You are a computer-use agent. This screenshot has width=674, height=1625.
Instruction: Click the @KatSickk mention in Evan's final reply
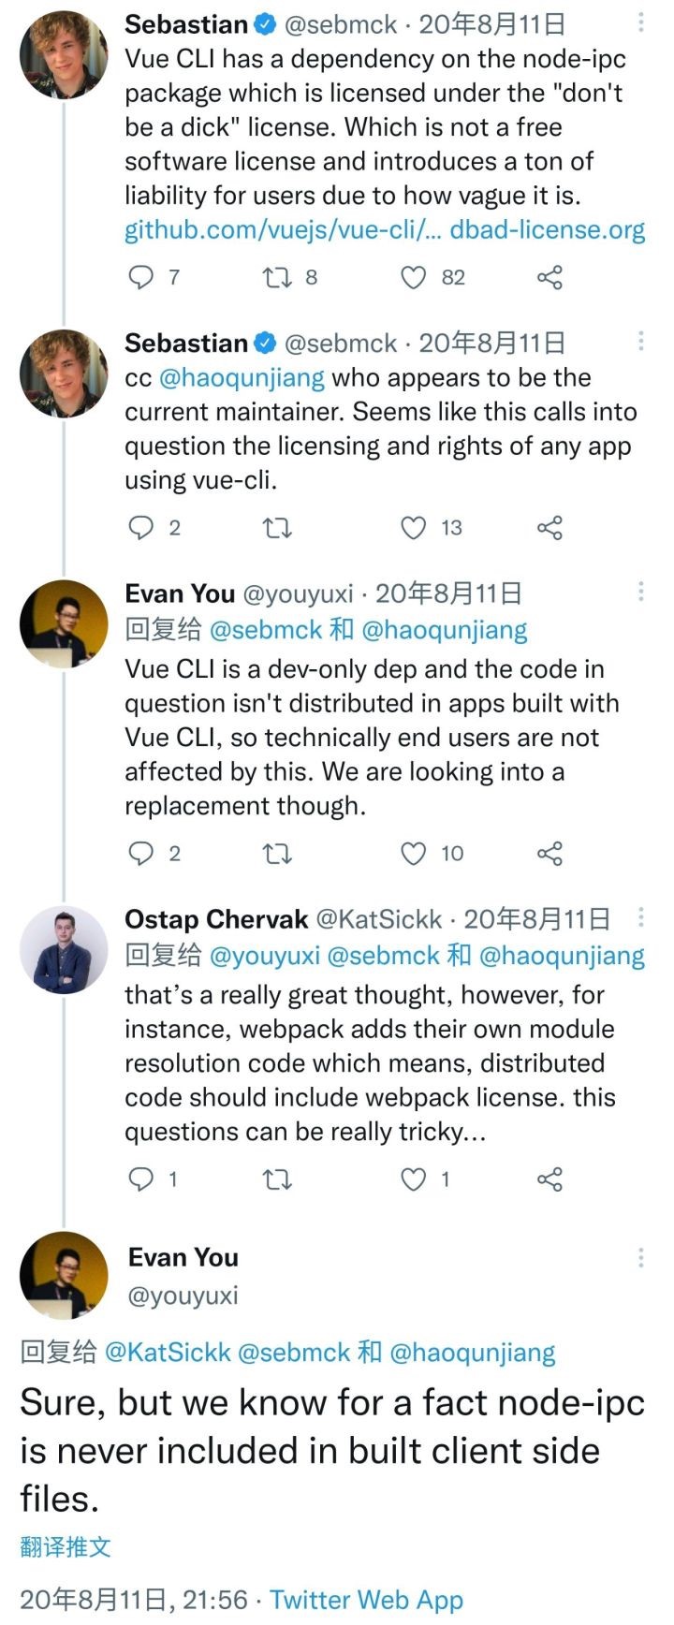click(x=168, y=1352)
